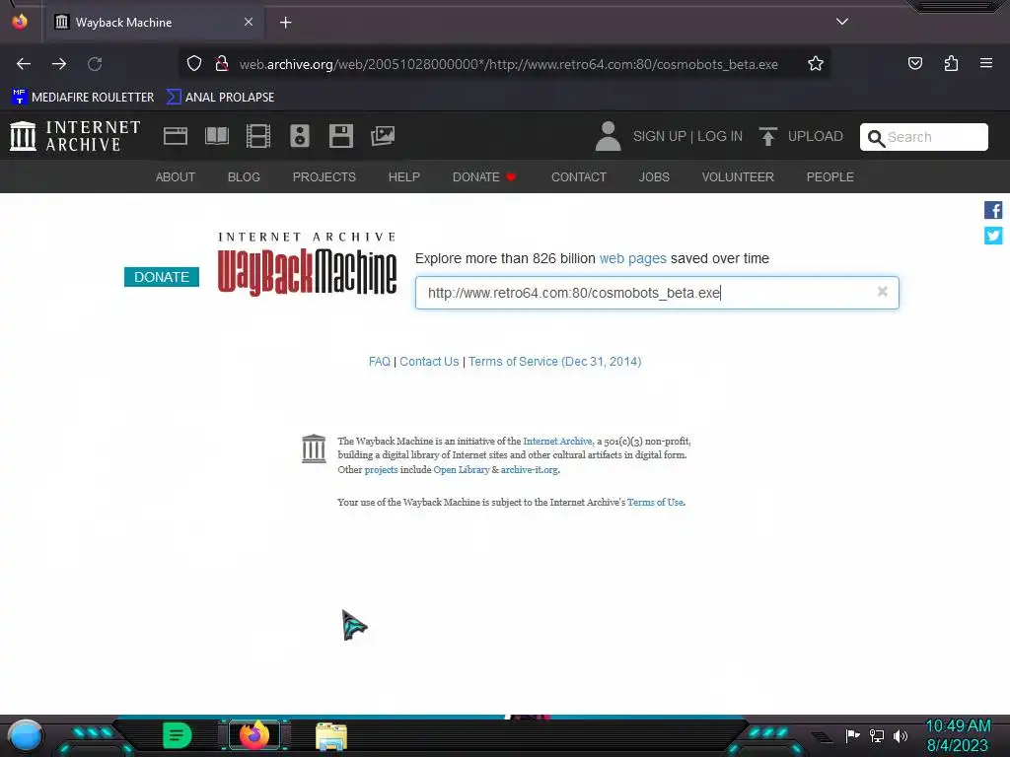Open the archive-it.org link
This screenshot has width=1010, height=757.
(x=530, y=469)
